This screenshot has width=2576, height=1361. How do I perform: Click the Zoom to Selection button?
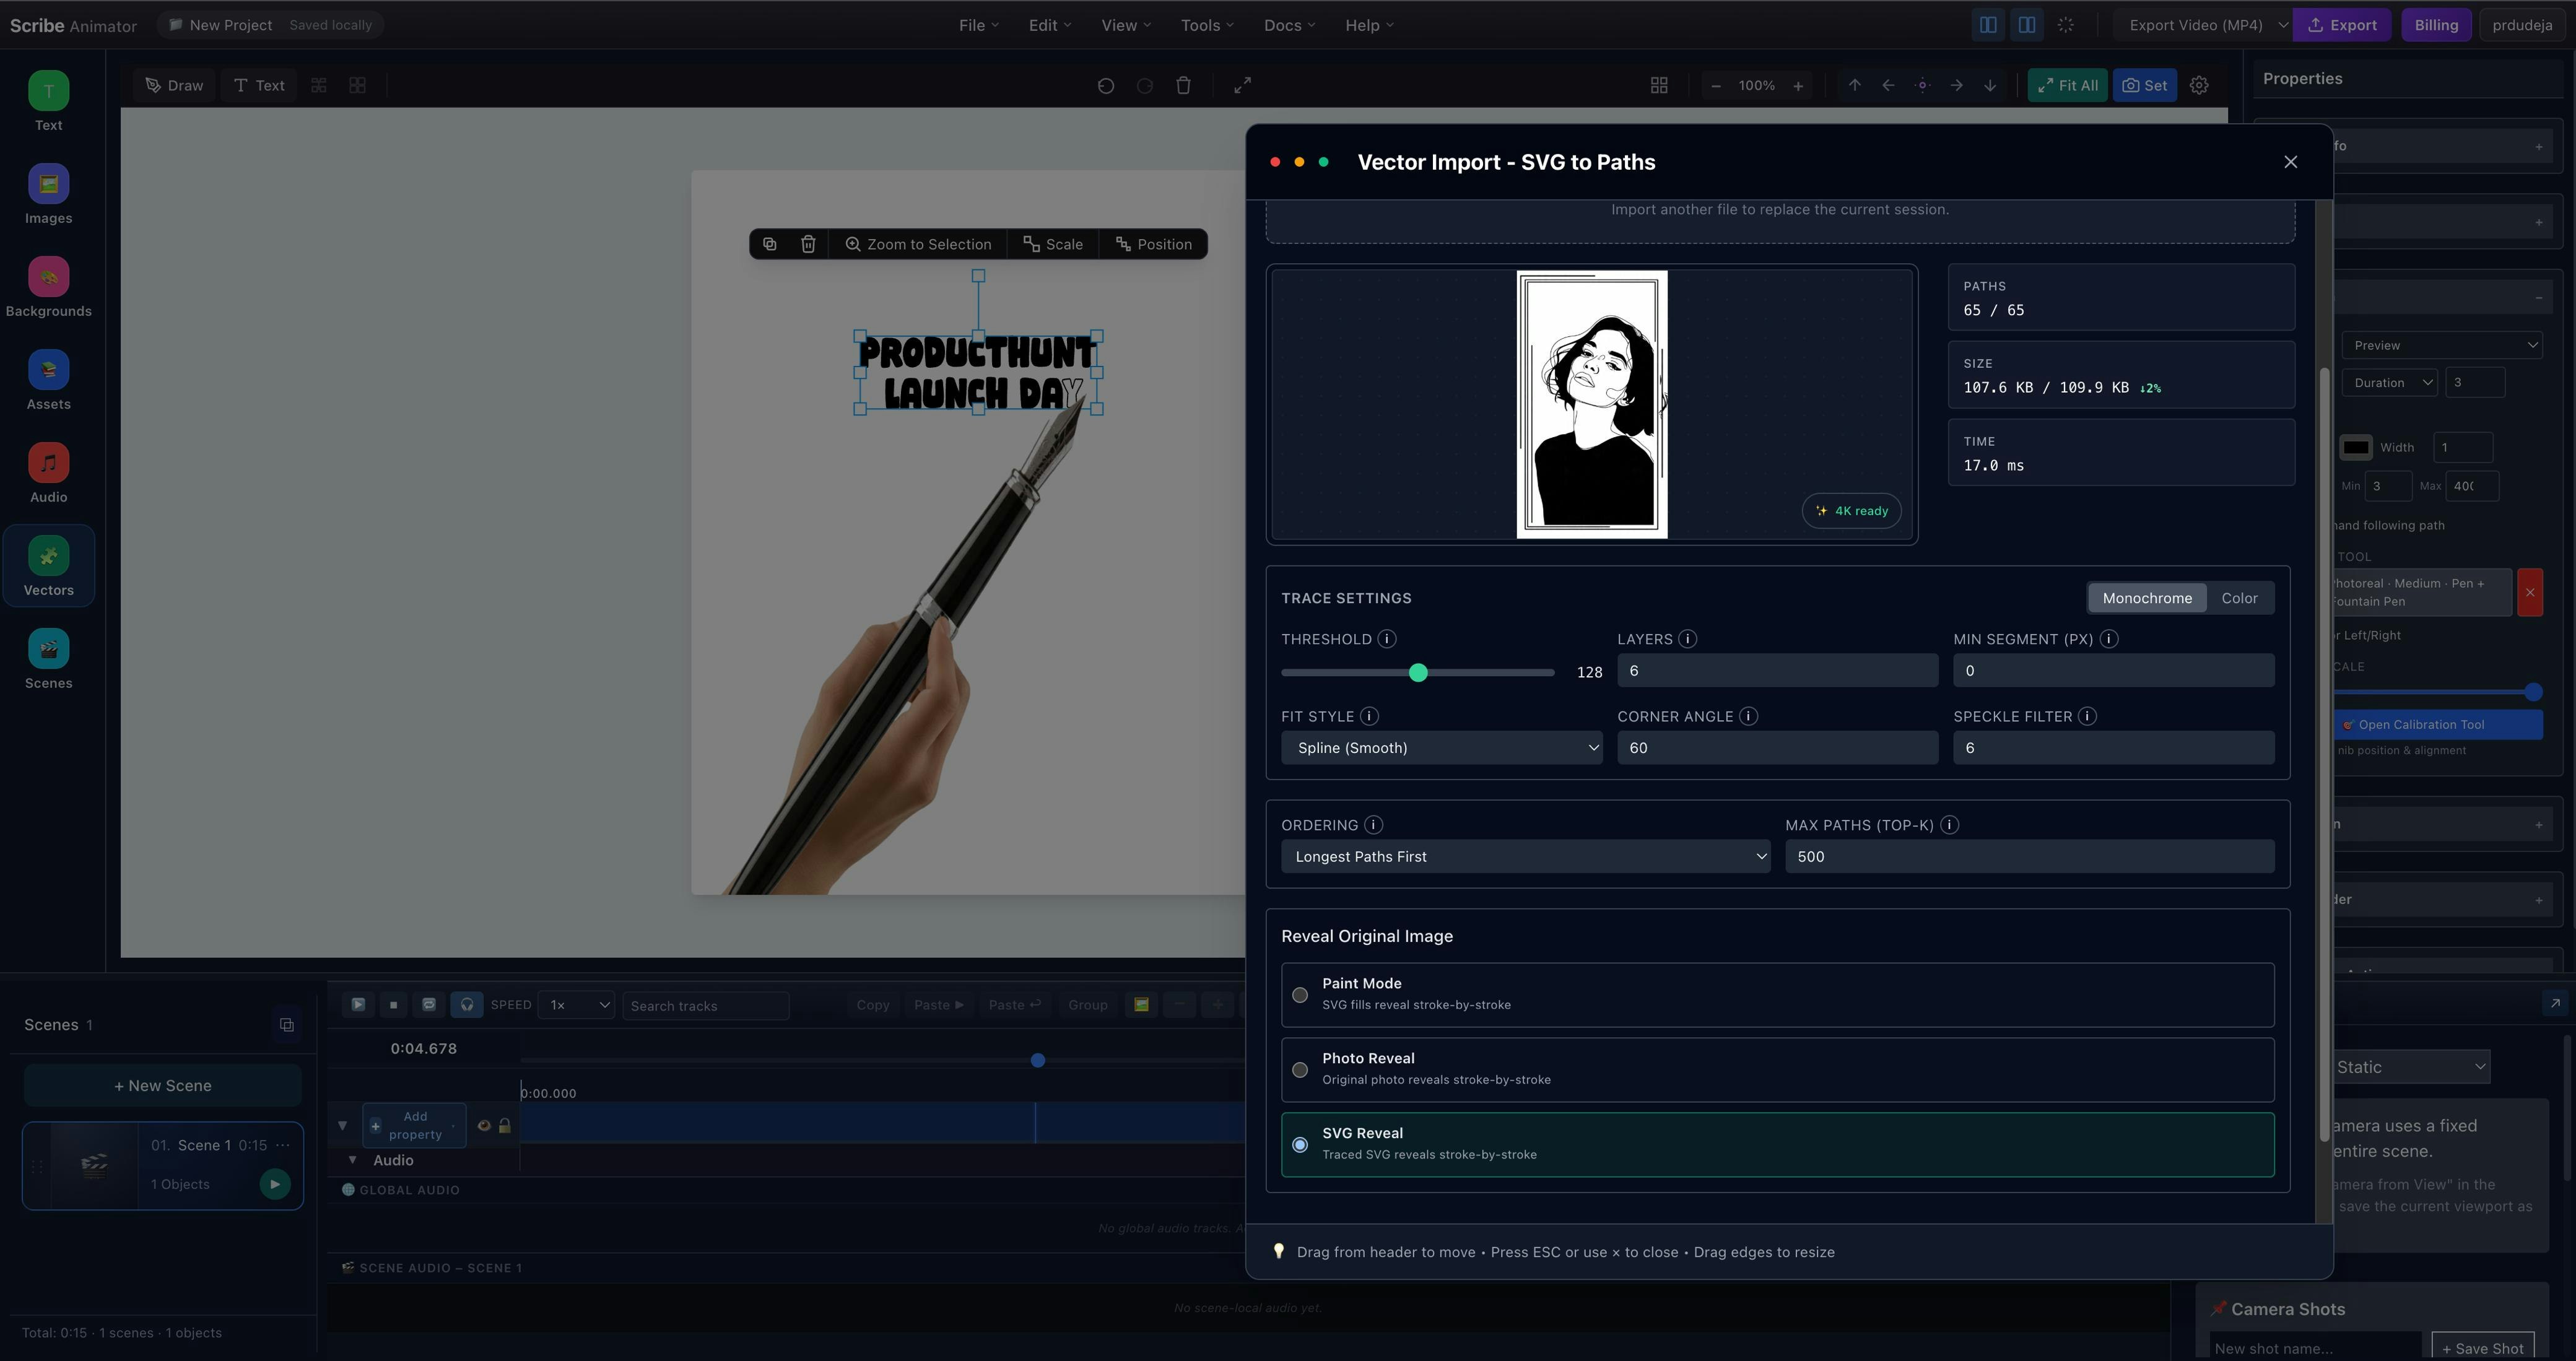[x=918, y=244]
